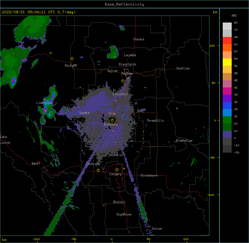
Task: Choose the light blue swatch below 33 dBZ
Action: tap(227, 113)
